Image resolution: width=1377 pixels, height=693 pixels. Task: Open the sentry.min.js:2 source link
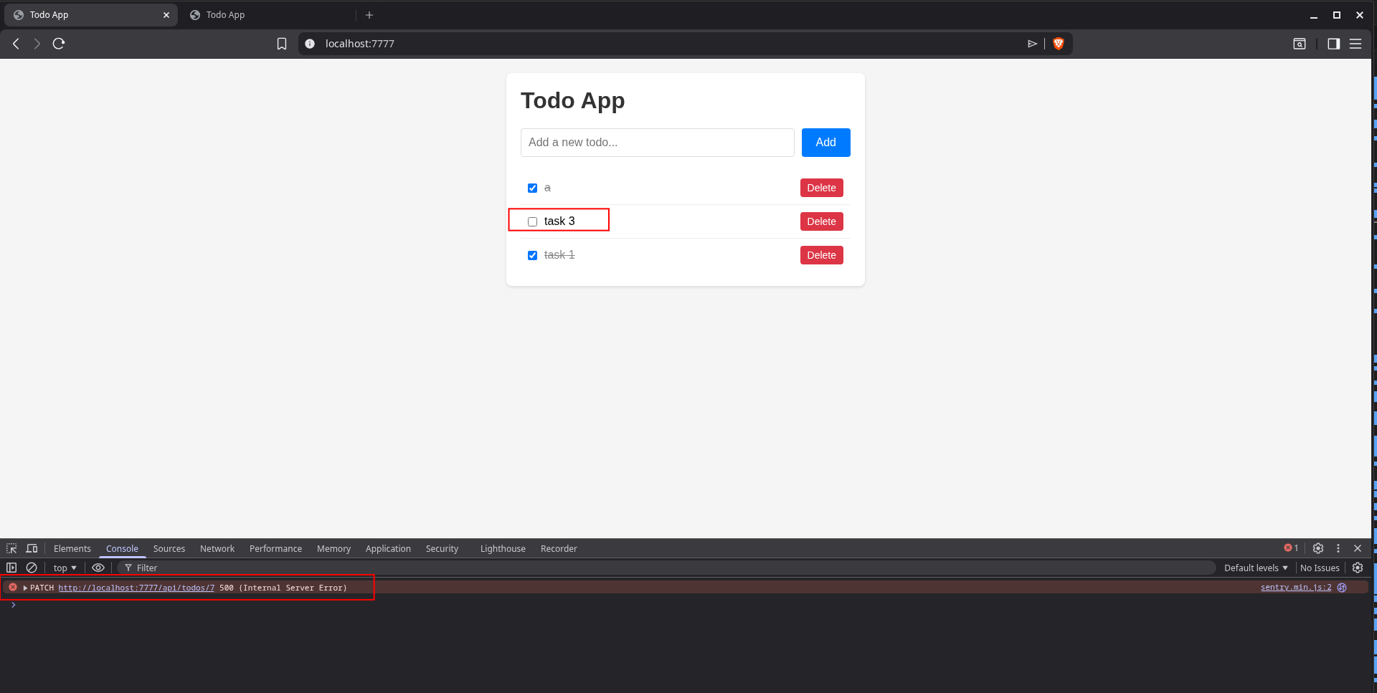(1295, 588)
